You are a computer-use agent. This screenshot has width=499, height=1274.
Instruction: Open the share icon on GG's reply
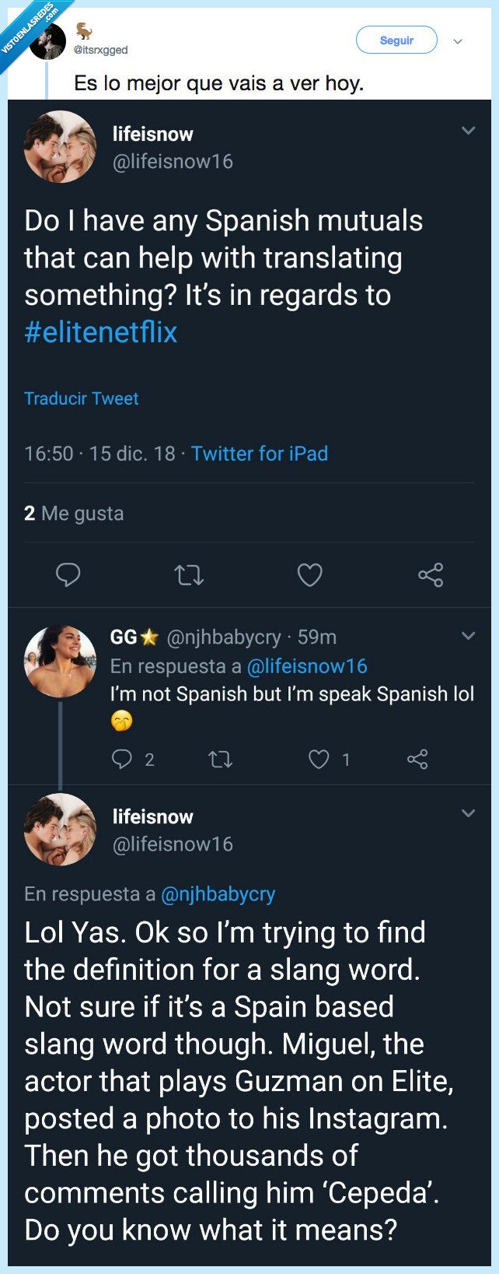tap(417, 759)
